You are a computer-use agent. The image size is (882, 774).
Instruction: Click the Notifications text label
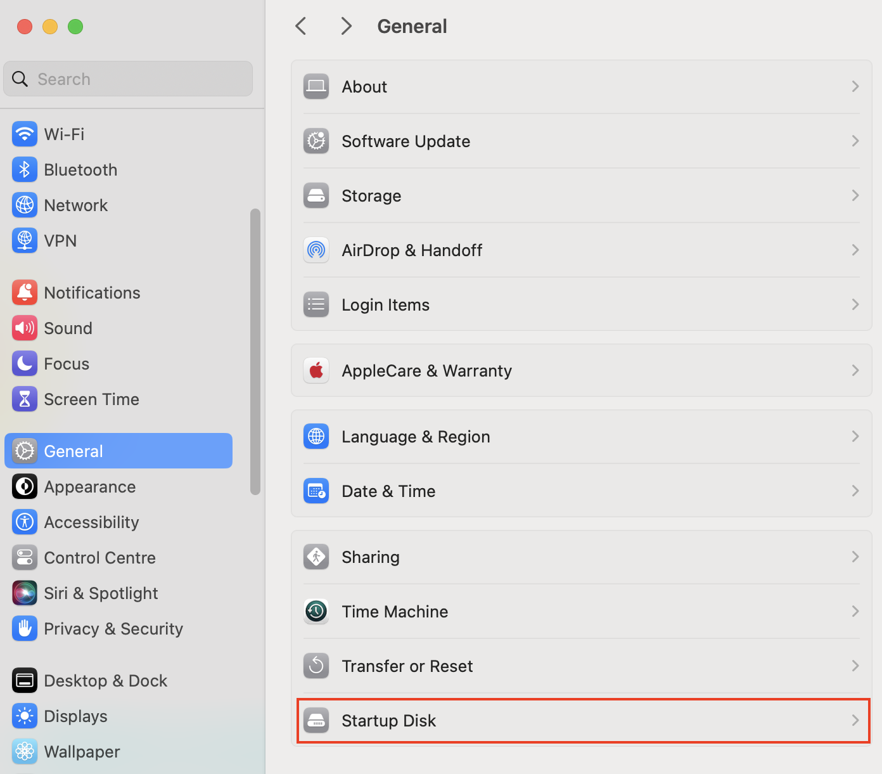(x=93, y=293)
